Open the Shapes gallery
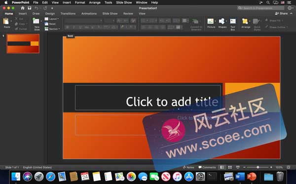The image size is (296, 184). (x=222, y=21)
